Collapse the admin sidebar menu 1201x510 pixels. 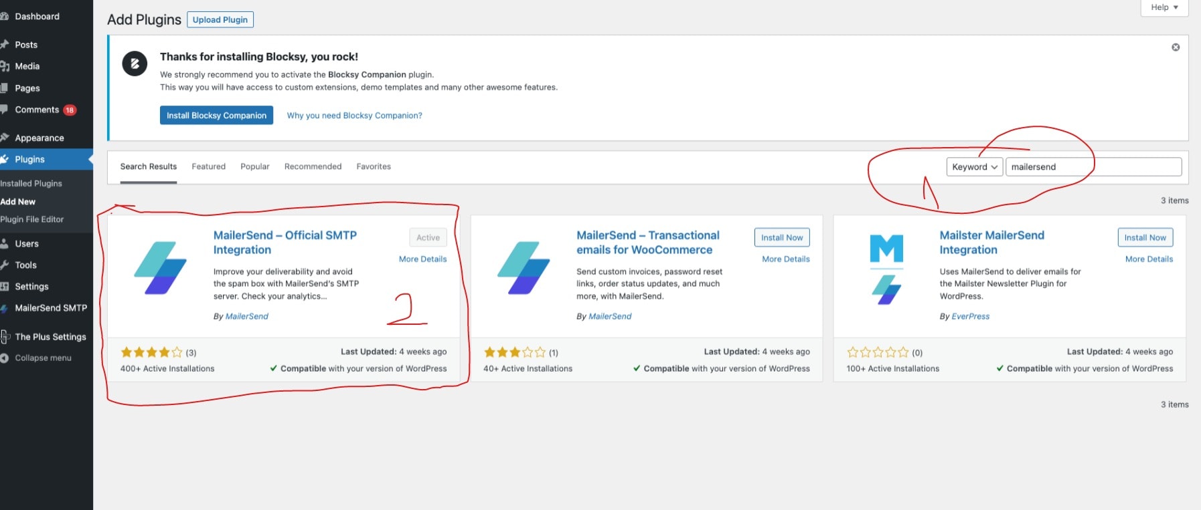pos(43,358)
